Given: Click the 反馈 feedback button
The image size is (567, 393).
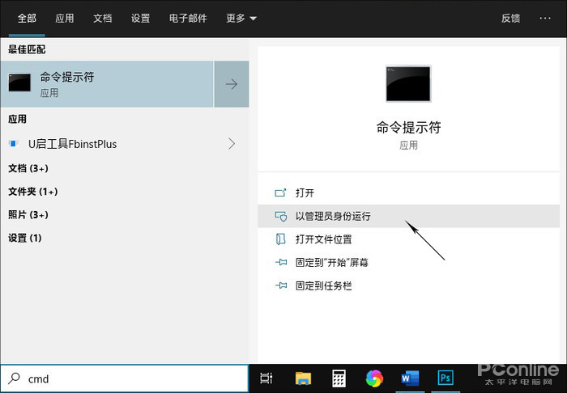Looking at the screenshot, I should pos(510,18).
